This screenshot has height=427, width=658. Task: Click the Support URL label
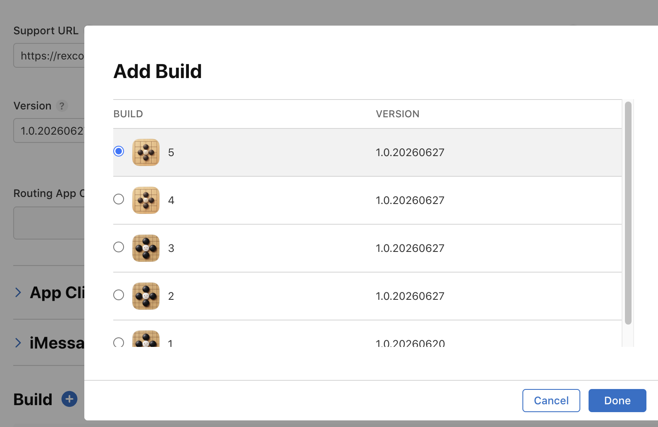pyautogui.click(x=46, y=31)
